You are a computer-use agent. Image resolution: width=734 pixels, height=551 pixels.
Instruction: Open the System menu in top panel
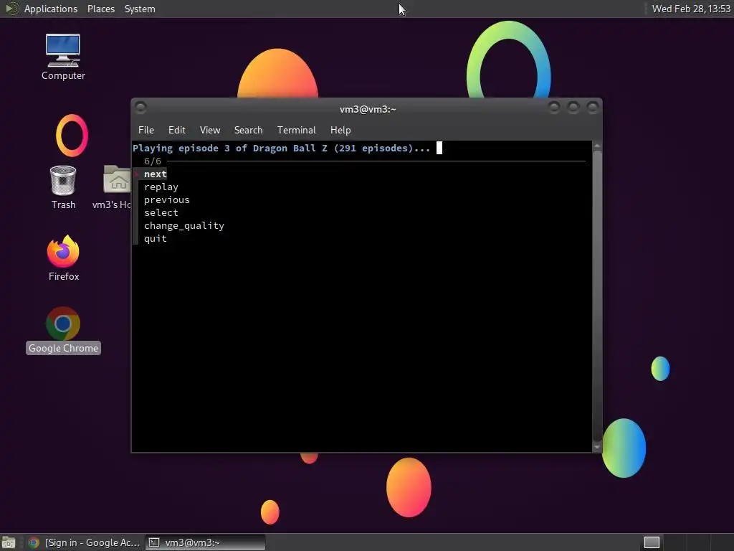(x=140, y=9)
